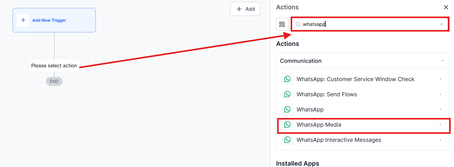Open chevron for WhatsApp Interactive Messages
The image size is (454, 167).
(x=440, y=140)
